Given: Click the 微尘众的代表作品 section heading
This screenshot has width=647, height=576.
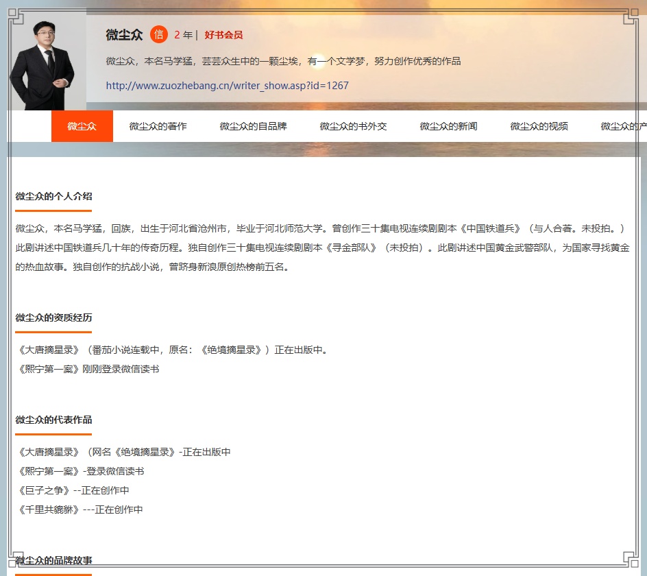Looking at the screenshot, I should (53, 420).
